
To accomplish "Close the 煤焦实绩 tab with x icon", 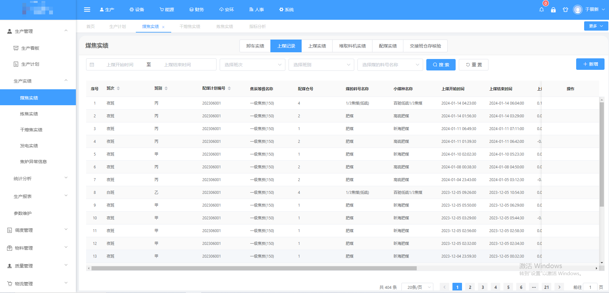I will coord(163,27).
